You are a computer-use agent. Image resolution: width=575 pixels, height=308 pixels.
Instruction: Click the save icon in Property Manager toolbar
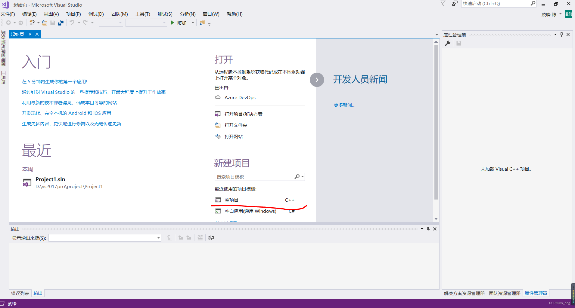[459, 43]
